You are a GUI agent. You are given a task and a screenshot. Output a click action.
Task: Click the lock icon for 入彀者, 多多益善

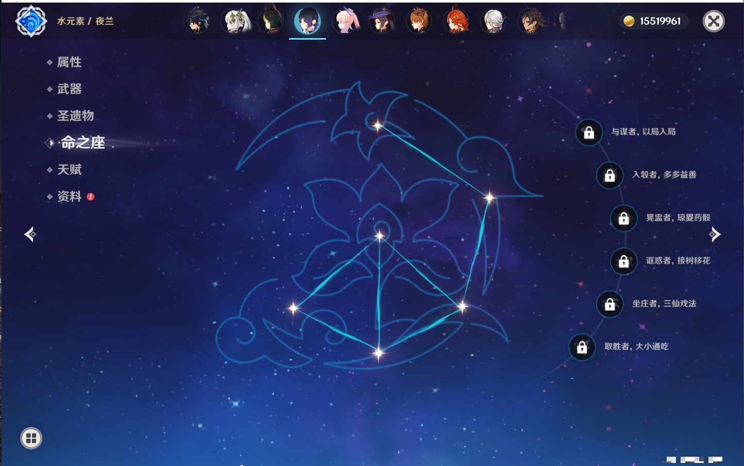pos(610,175)
